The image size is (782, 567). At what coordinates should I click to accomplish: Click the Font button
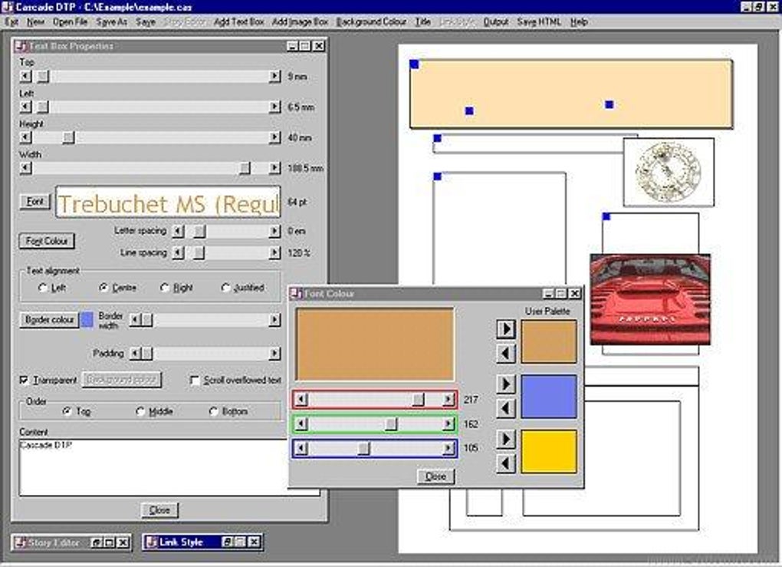35,201
